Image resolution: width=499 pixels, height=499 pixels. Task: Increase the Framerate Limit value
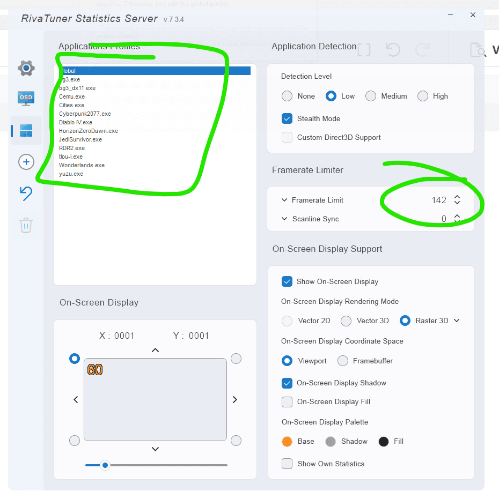[x=457, y=197]
